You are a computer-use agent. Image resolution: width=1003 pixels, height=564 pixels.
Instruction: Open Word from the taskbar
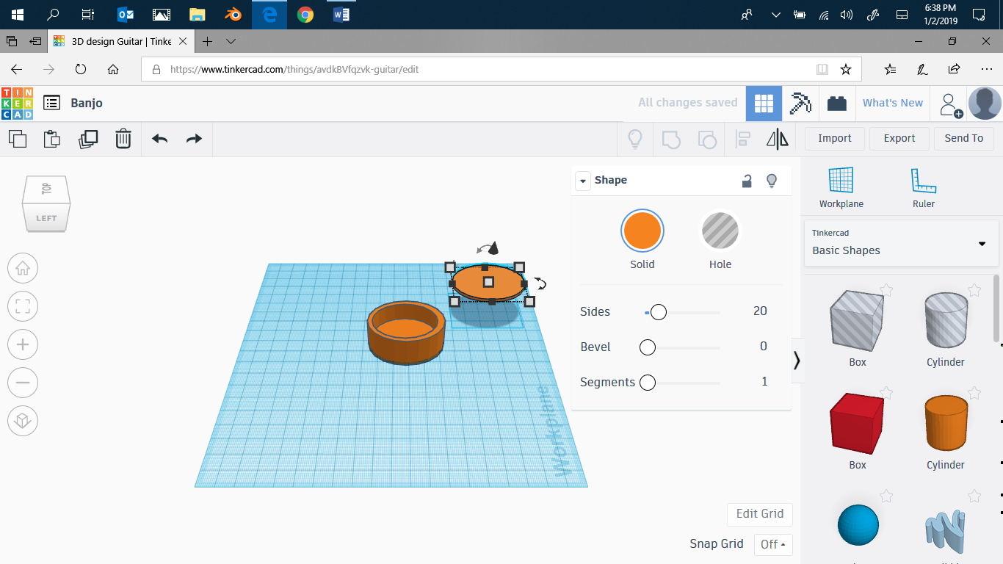(x=341, y=14)
